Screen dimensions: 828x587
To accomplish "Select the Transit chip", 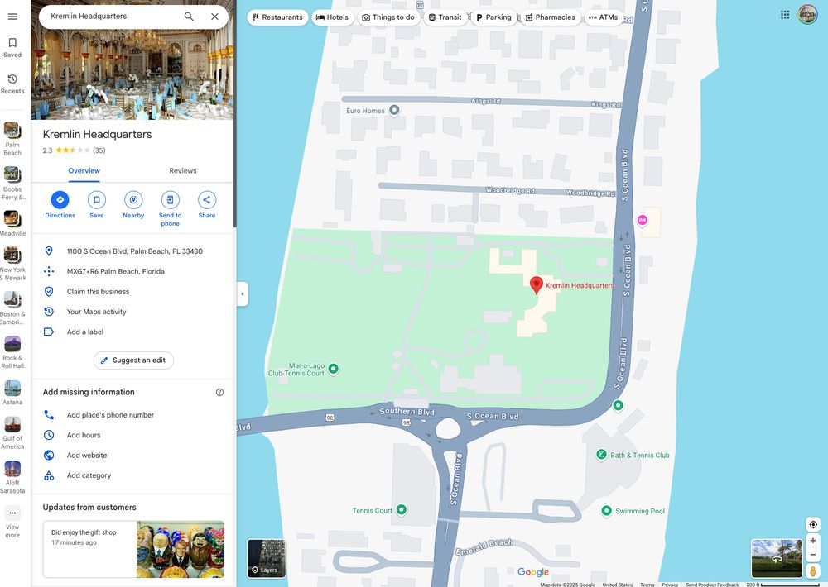I will coord(445,17).
